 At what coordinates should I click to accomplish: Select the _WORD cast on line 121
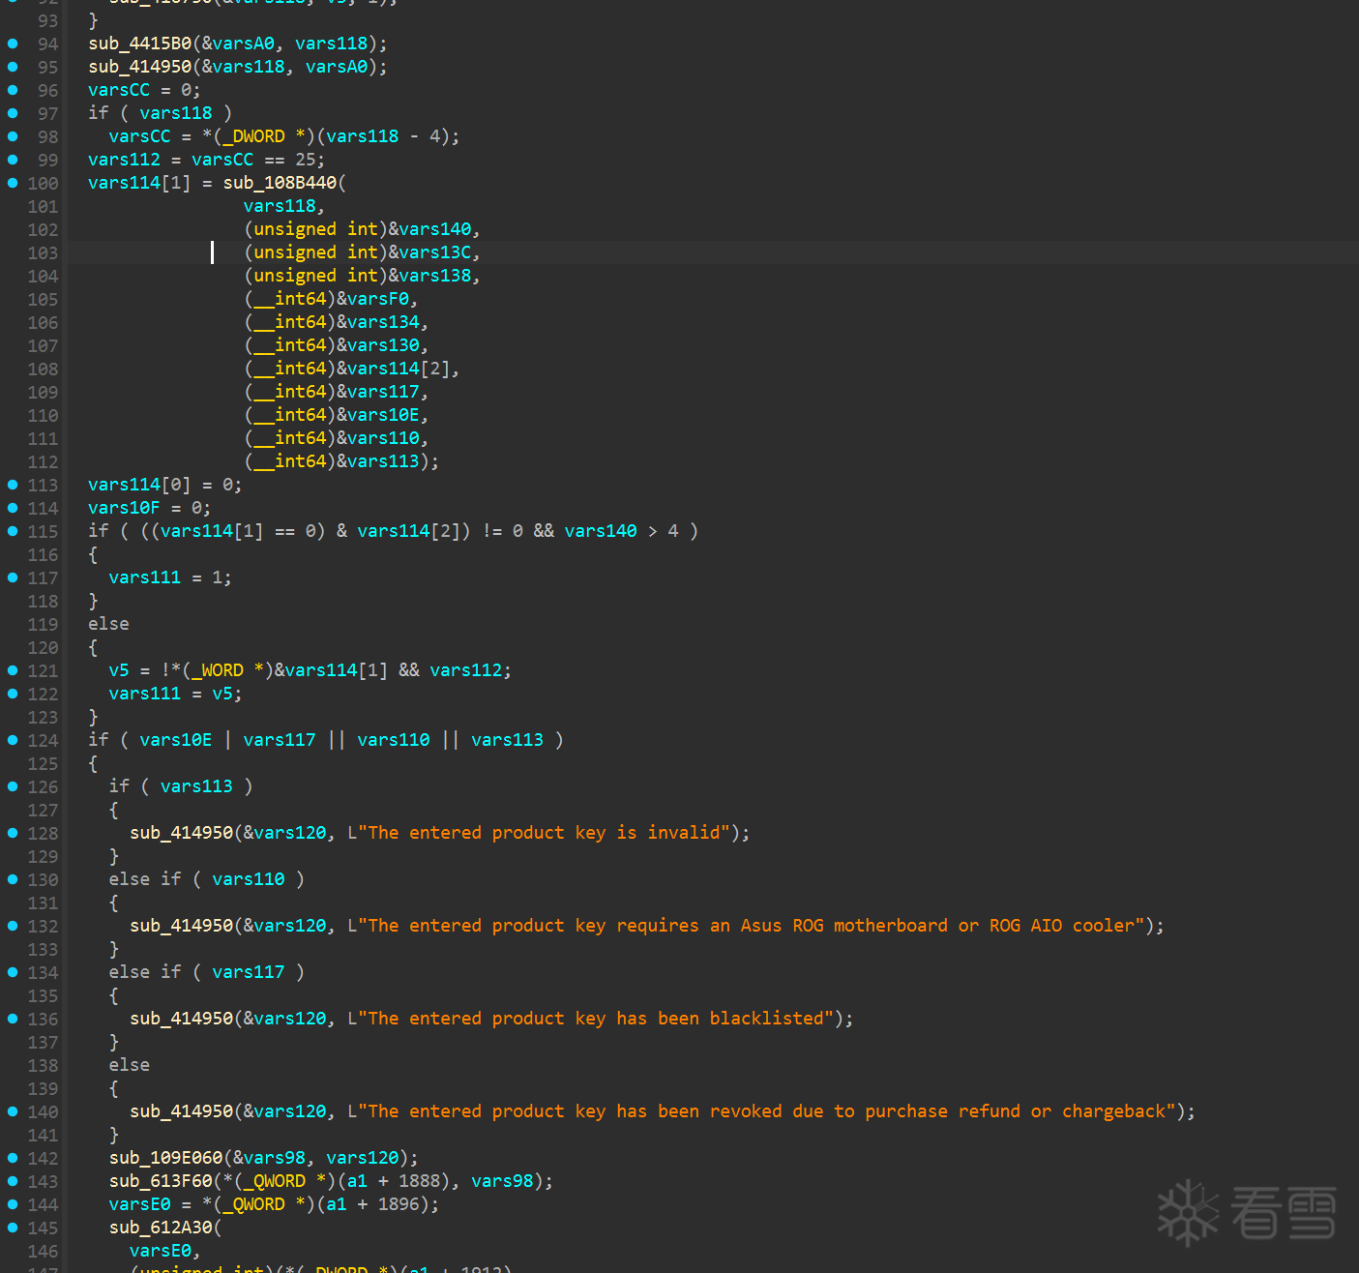pyautogui.click(x=218, y=670)
